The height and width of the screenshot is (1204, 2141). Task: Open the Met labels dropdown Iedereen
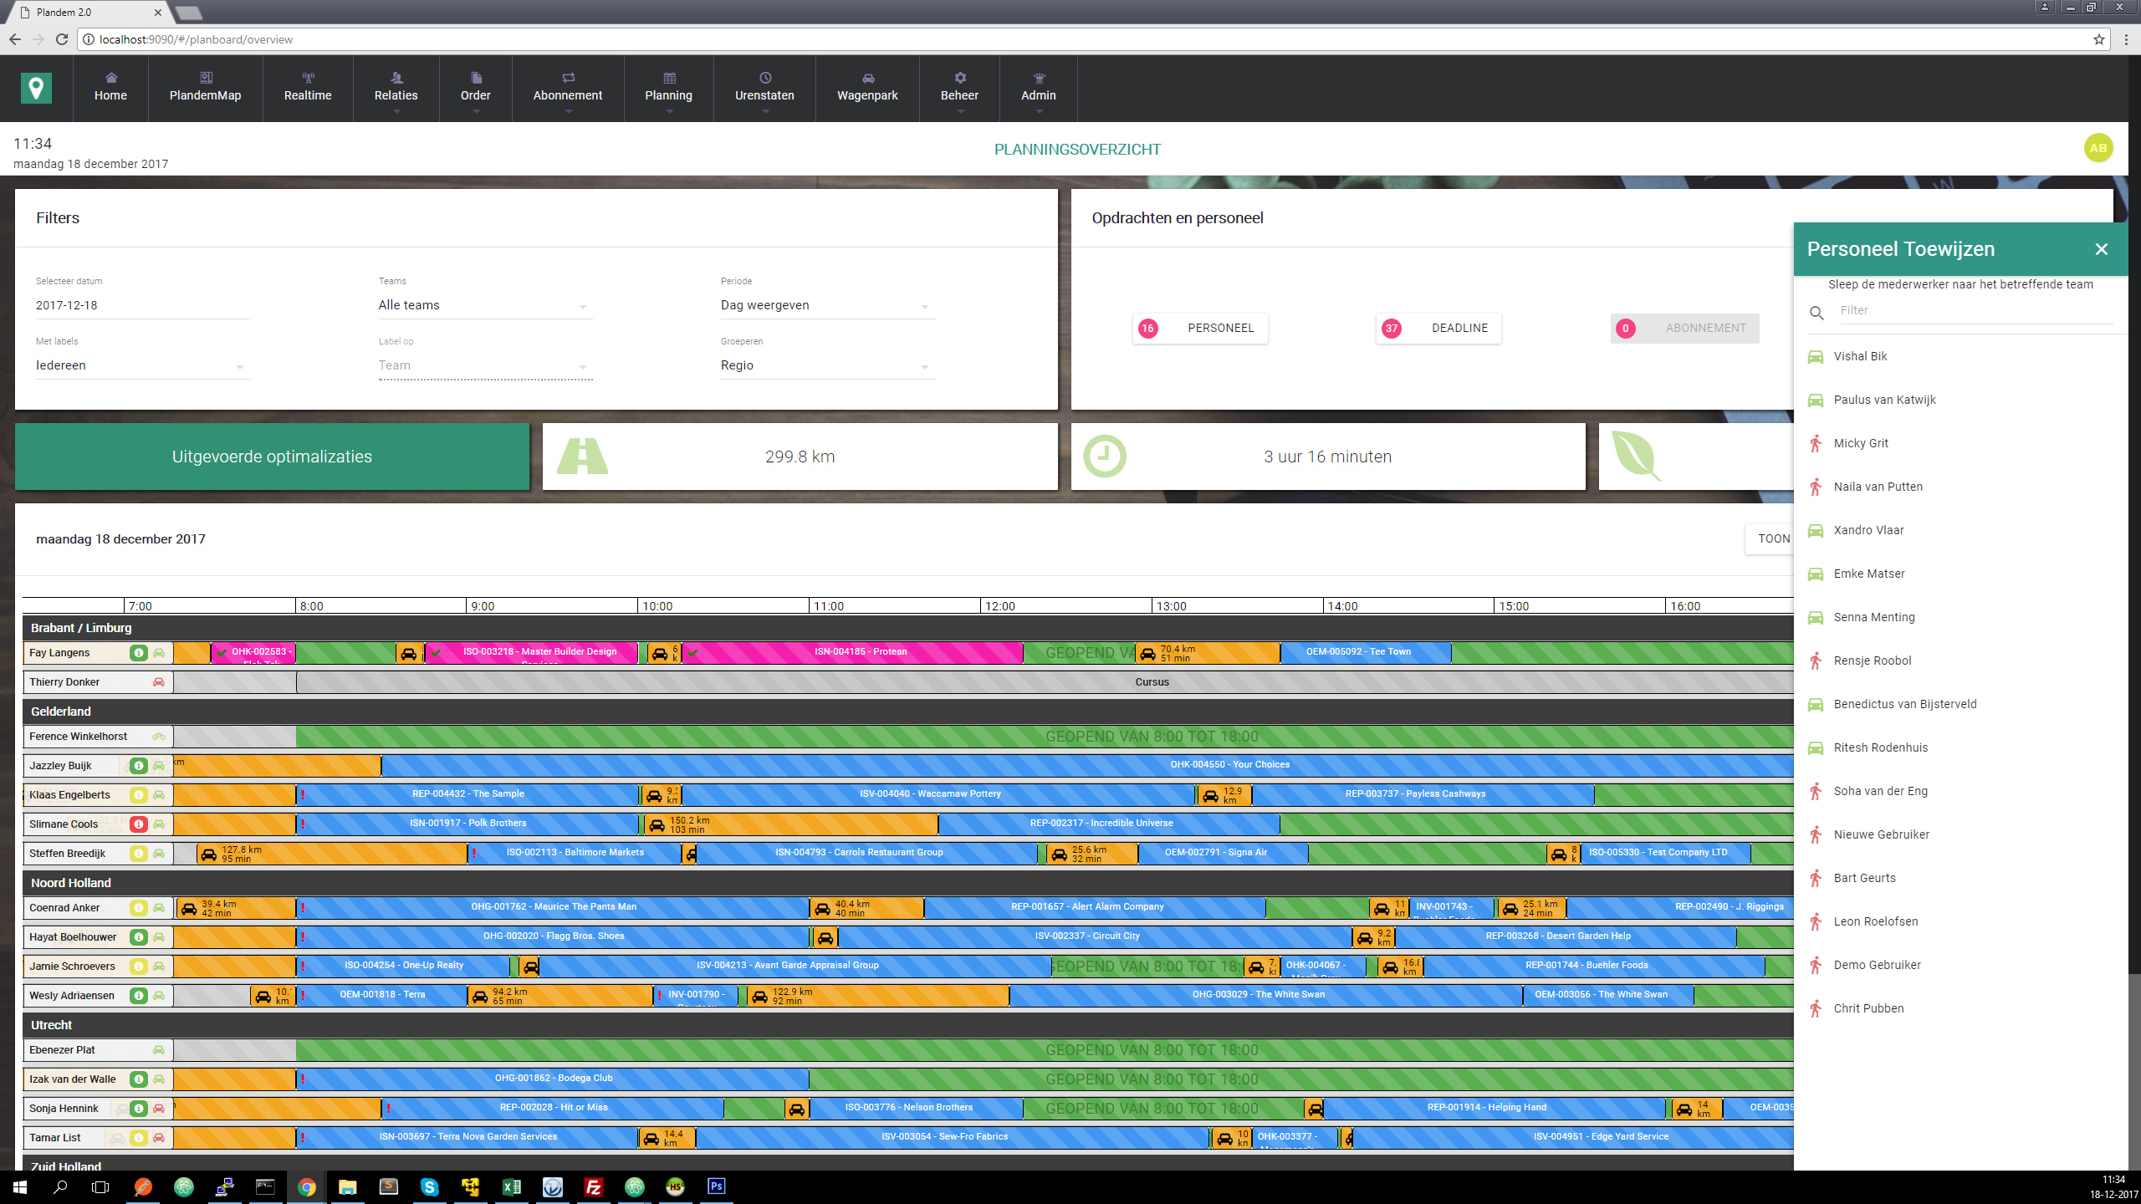point(141,365)
